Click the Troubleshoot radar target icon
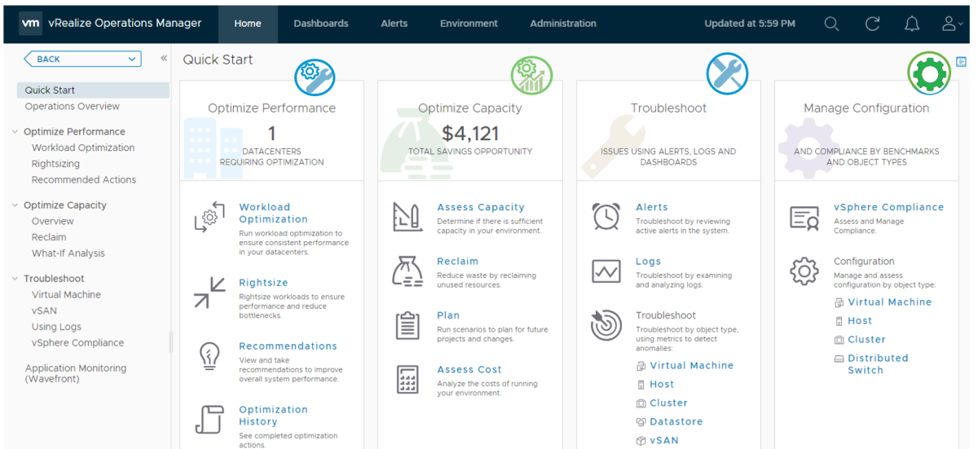The image size is (978, 449). pos(606,325)
